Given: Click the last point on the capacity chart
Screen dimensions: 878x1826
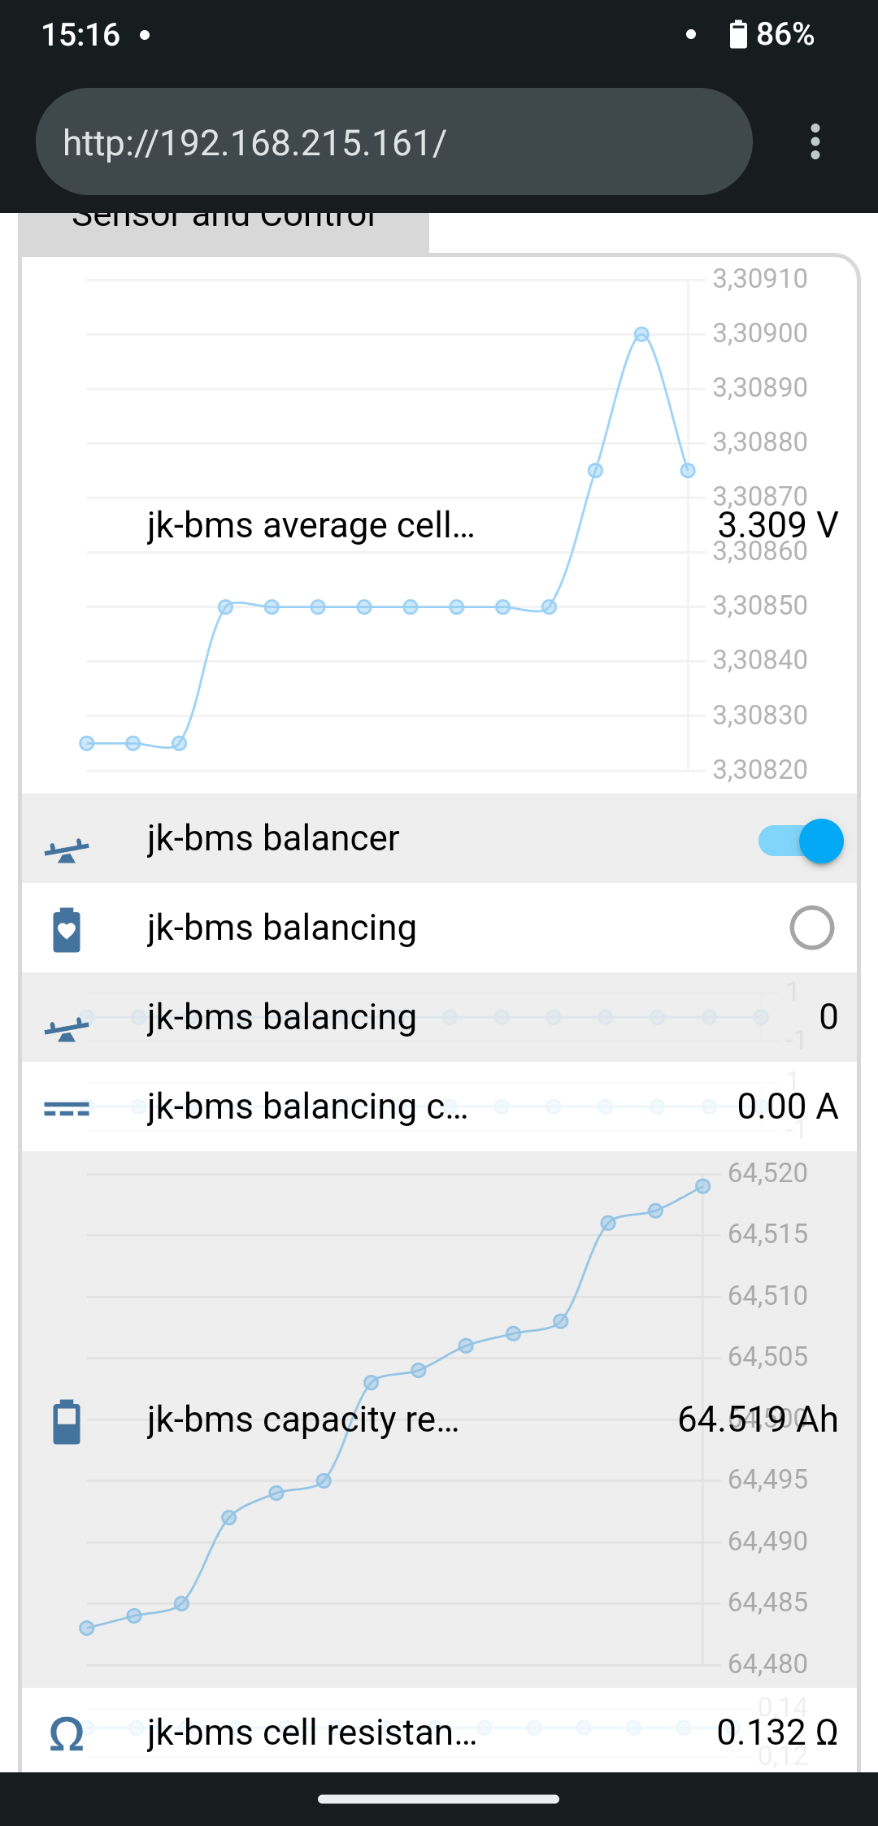Looking at the screenshot, I should tap(703, 1186).
